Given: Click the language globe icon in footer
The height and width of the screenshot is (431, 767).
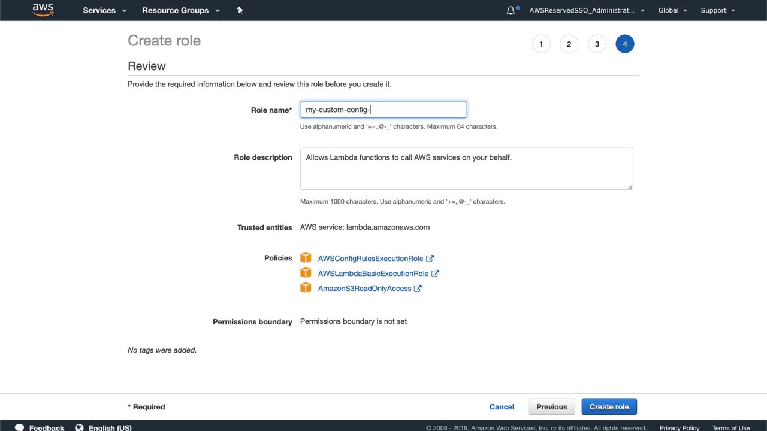Looking at the screenshot, I should click(x=79, y=427).
